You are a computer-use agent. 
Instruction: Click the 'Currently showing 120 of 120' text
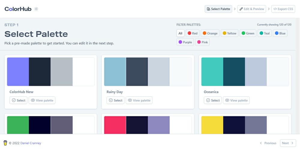pos(274,25)
